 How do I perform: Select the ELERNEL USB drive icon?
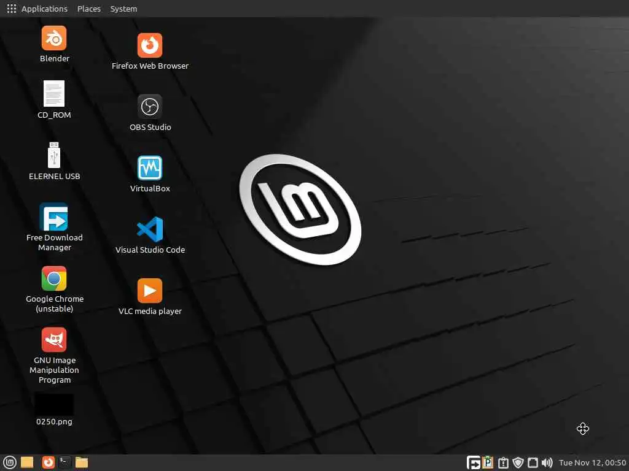click(54, 155)
